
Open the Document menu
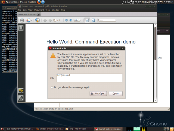(39, 10)
